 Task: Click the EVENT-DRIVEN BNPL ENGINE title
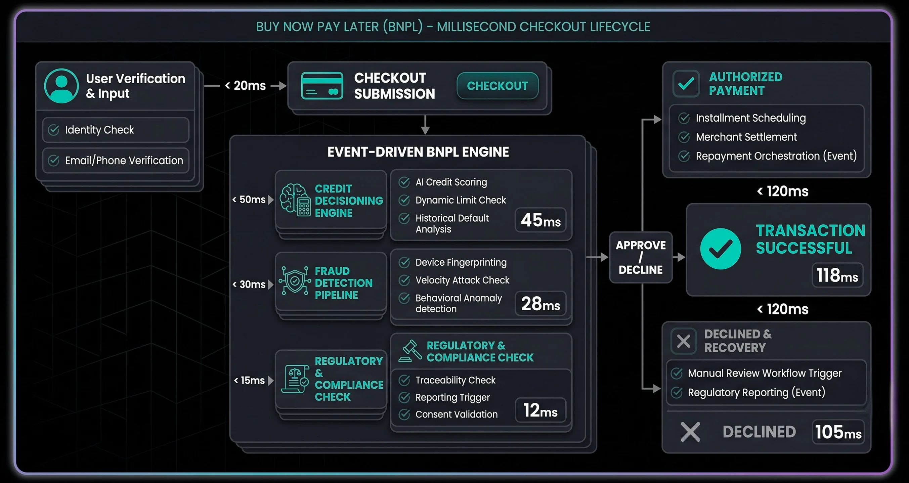click(418, 152)
